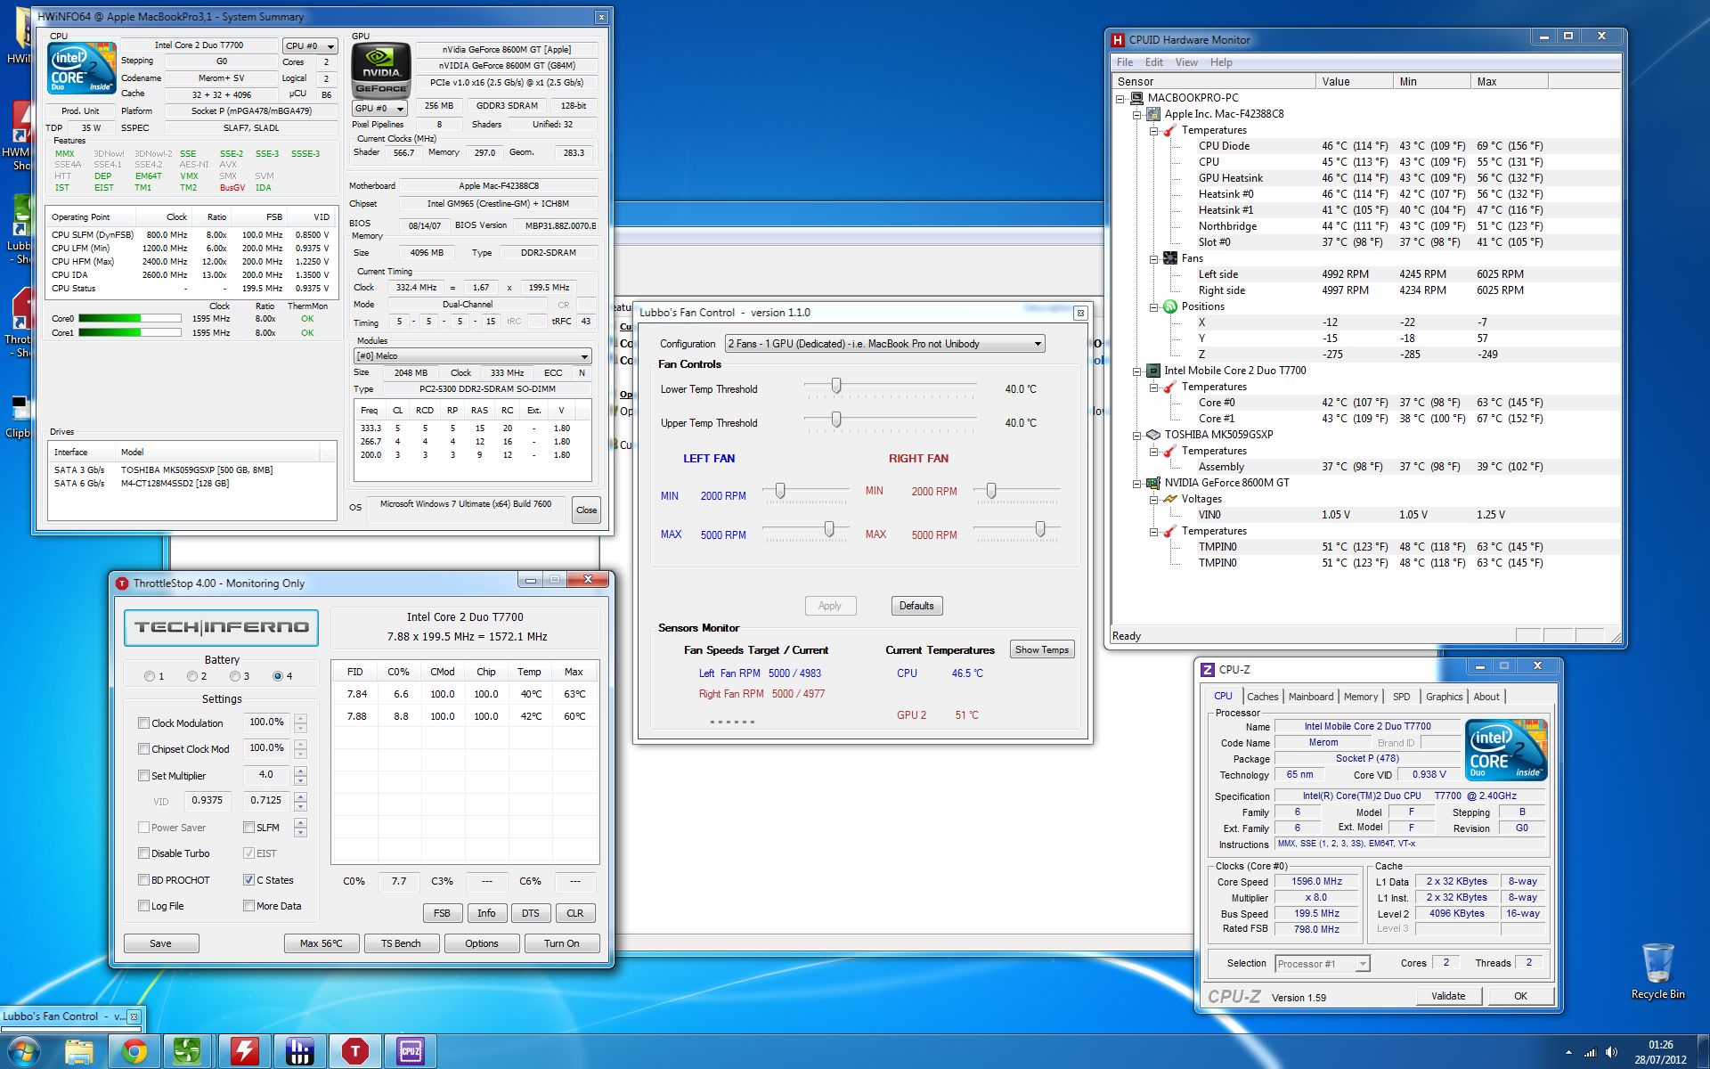Click the CPU-Z taskbar icon
The width and height of the screenshot is (1710, 1069).
[411, 1052]
